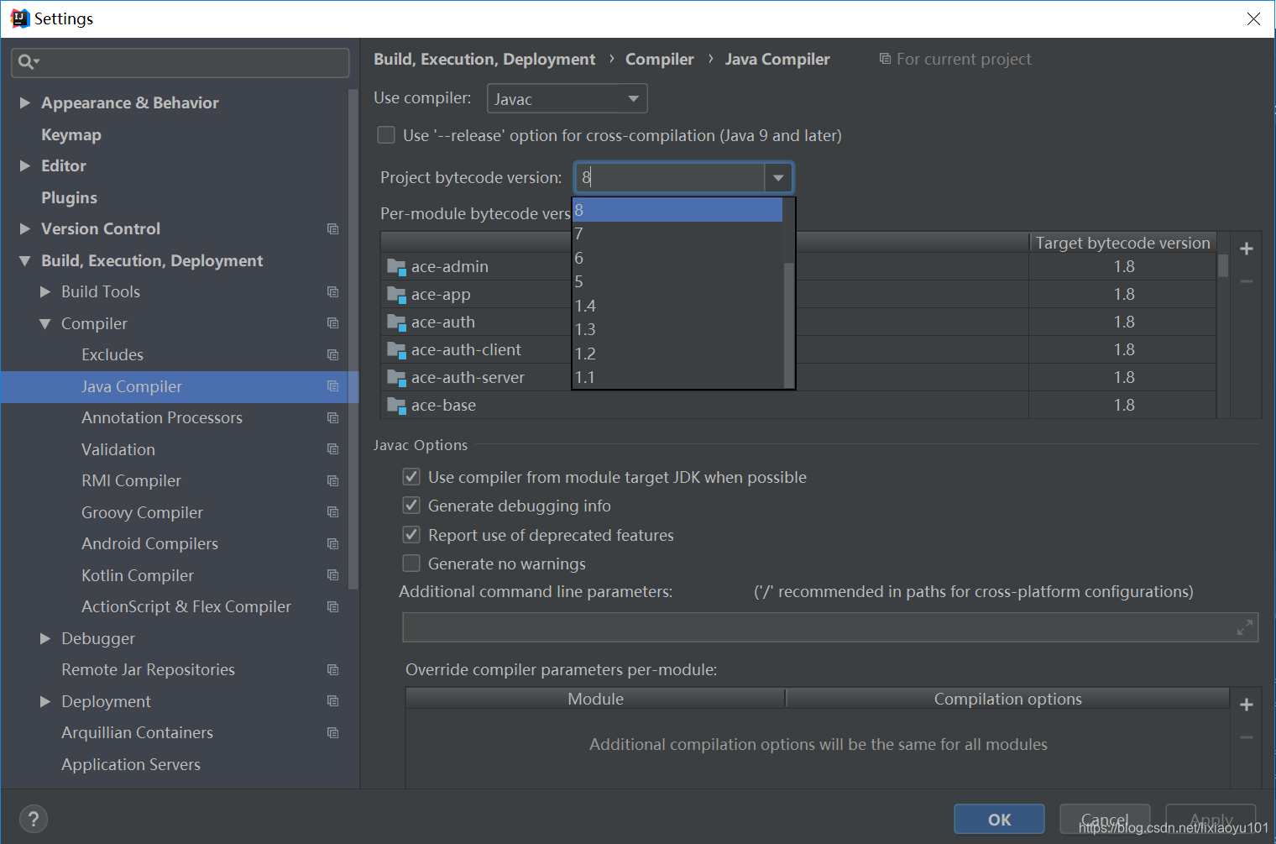
Task: Click project-level icon beside Deployment
Action: tap(332, 701)
